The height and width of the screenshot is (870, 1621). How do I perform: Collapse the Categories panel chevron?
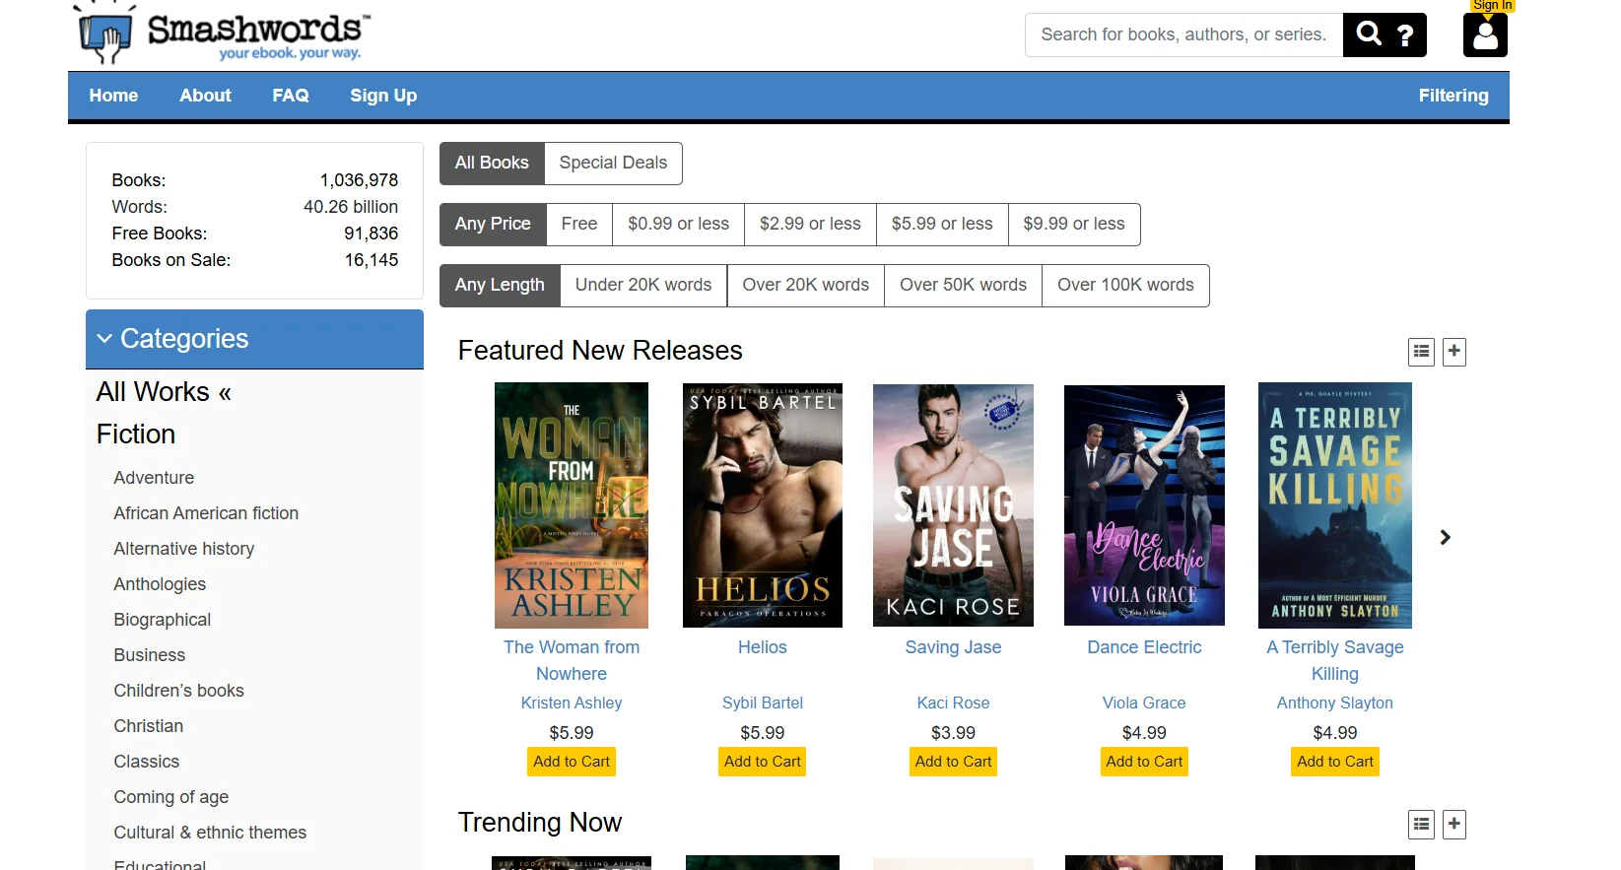[104, 339]
